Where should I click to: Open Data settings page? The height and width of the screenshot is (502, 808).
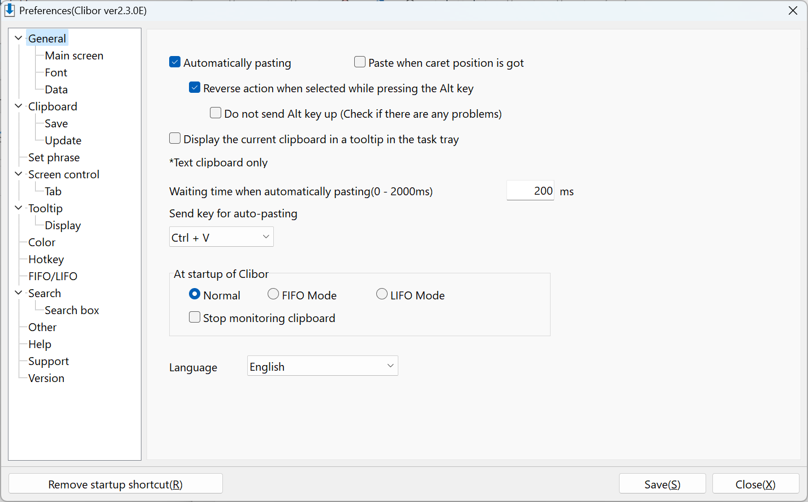point(57,89)
